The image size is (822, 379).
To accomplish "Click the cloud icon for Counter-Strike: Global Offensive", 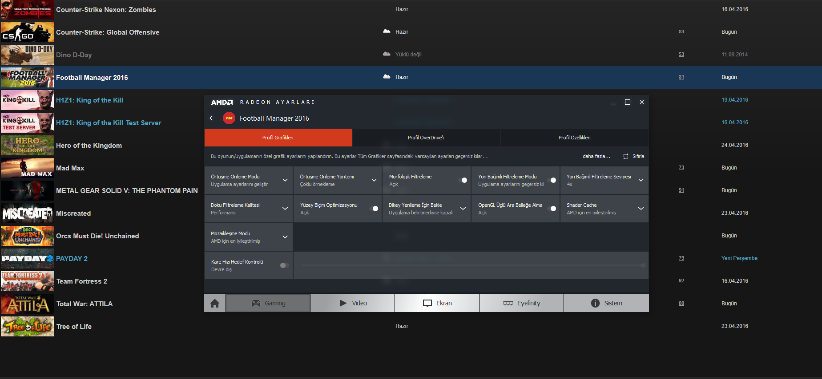I will point(387,32).
